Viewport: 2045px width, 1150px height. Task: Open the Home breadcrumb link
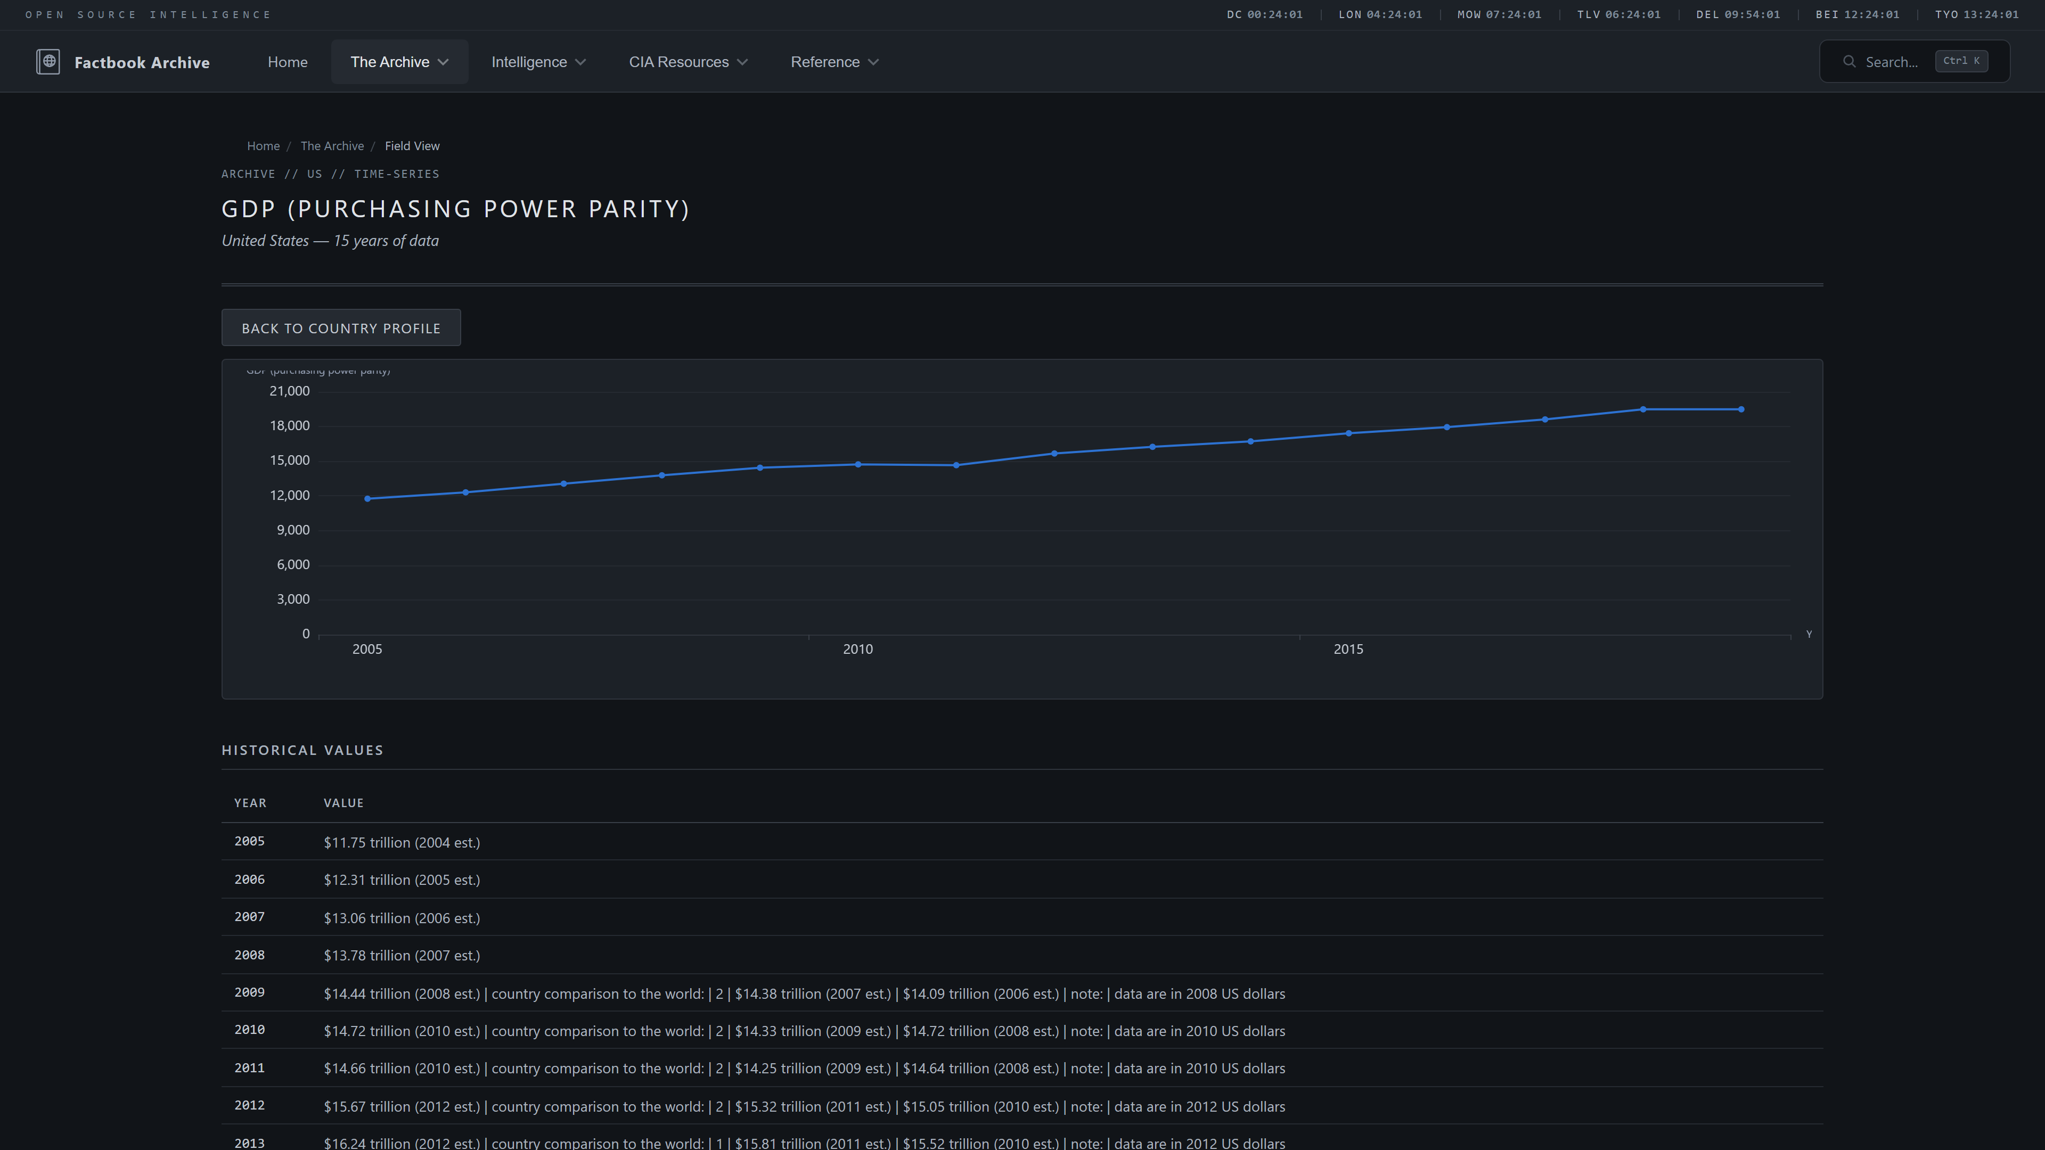point(263,146)
